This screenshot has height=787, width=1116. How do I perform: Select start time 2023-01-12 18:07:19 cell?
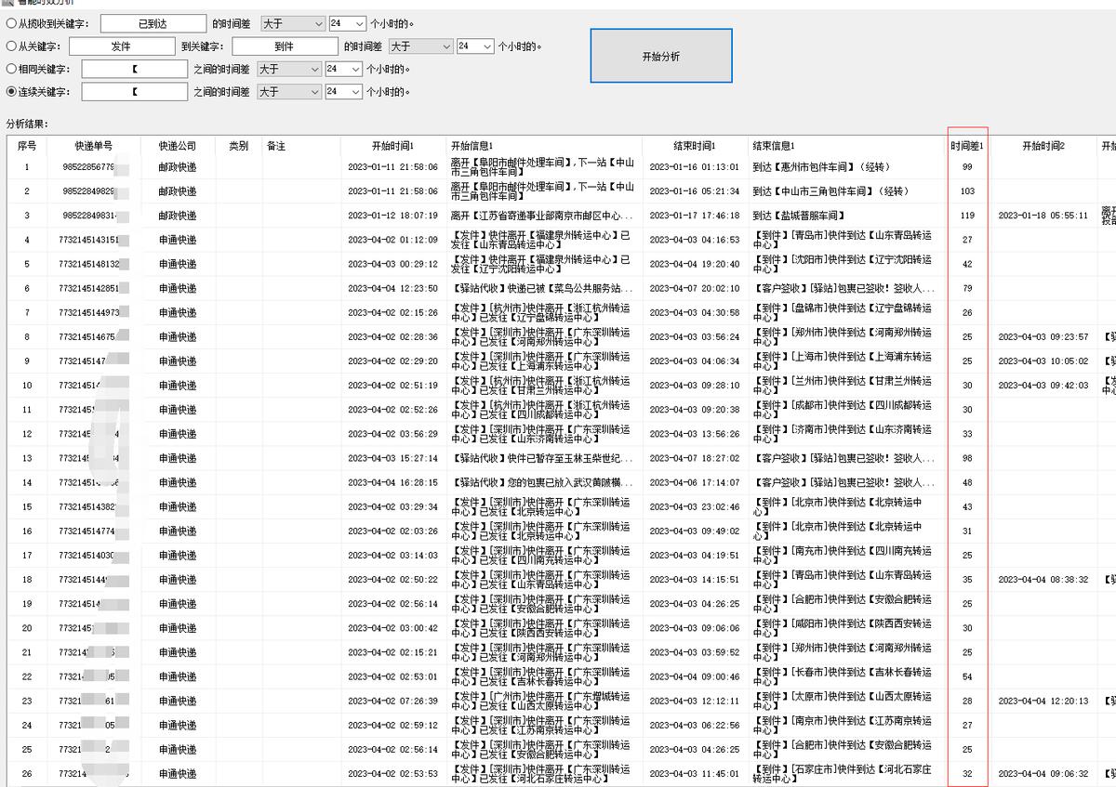click(x=392, y=216)
